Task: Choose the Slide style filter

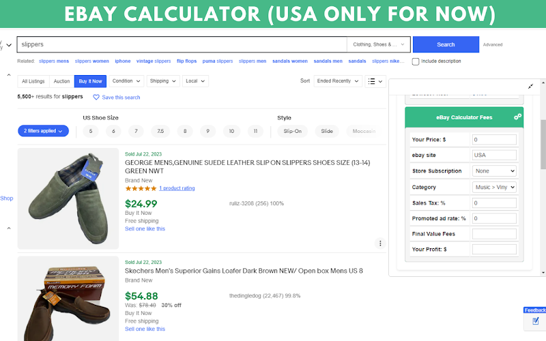Action: pyautogui.click(x=327, y=131)
